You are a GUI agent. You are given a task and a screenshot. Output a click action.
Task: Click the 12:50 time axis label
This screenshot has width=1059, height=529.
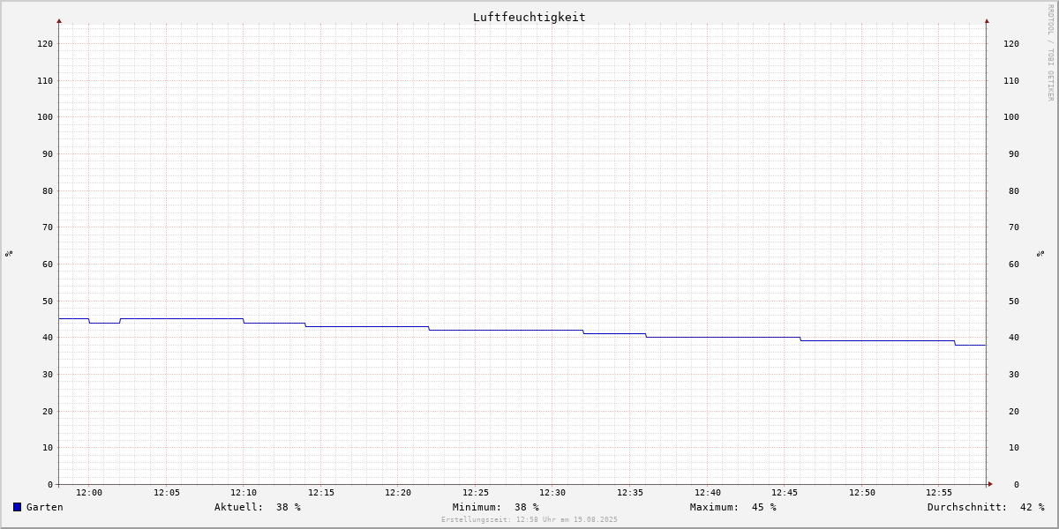(862, 492)
